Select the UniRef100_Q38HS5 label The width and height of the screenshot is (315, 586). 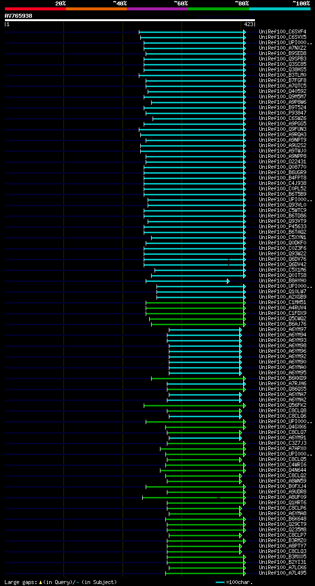click(x=283, y=70)
